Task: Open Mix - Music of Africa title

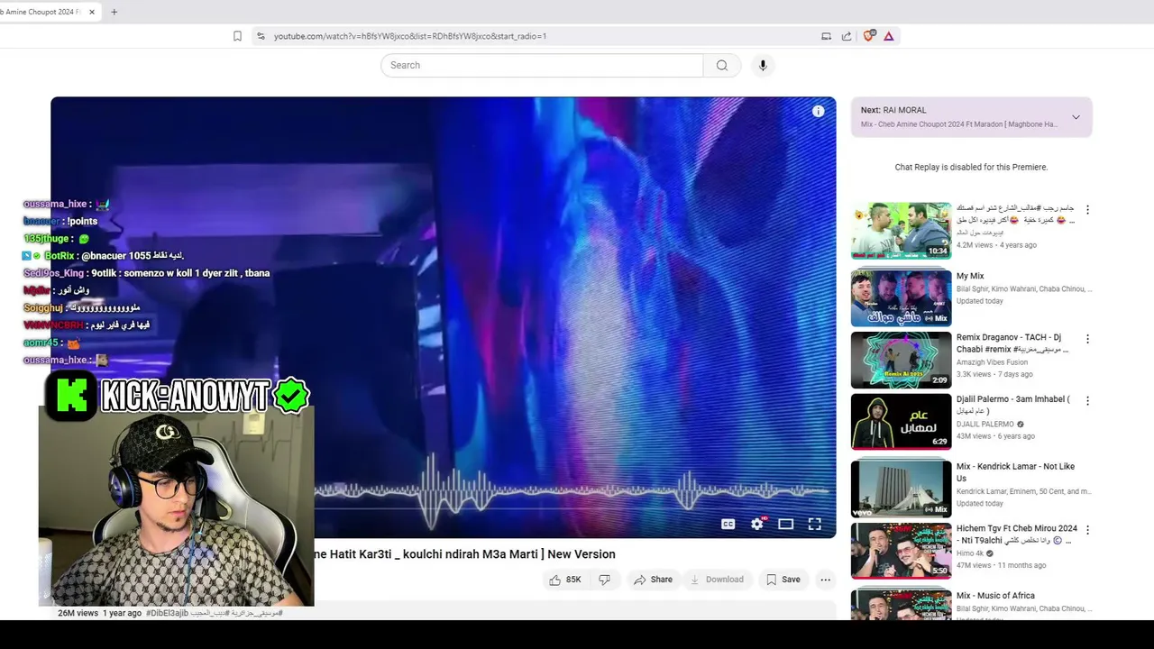Action: coord(995,596)
